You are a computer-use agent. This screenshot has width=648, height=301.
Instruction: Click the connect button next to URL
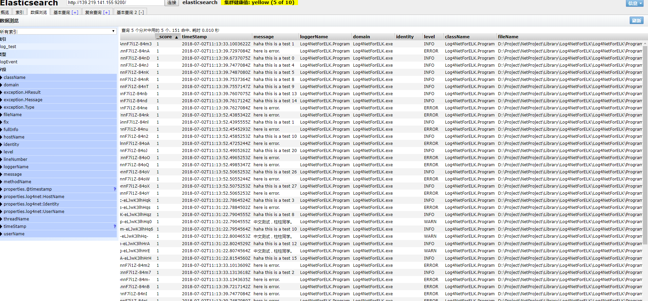point(172,3)
